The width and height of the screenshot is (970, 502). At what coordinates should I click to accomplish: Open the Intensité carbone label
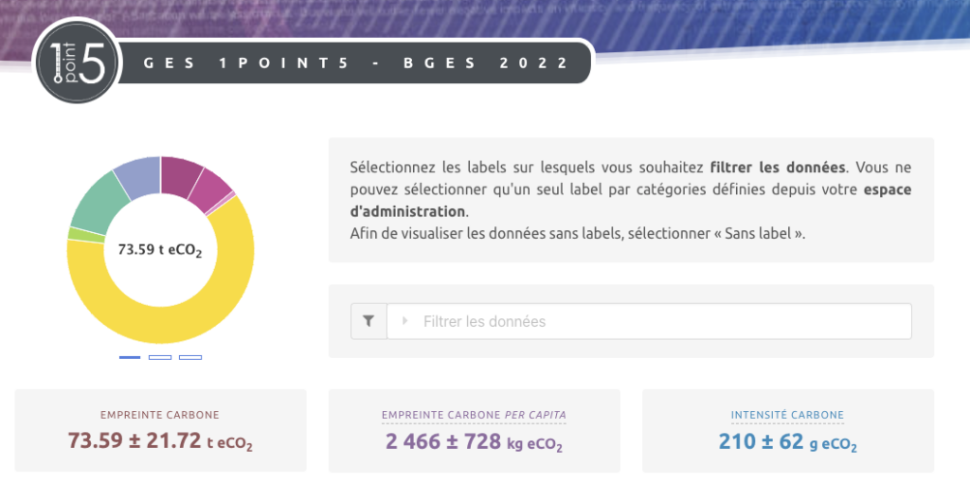(787, 415)
